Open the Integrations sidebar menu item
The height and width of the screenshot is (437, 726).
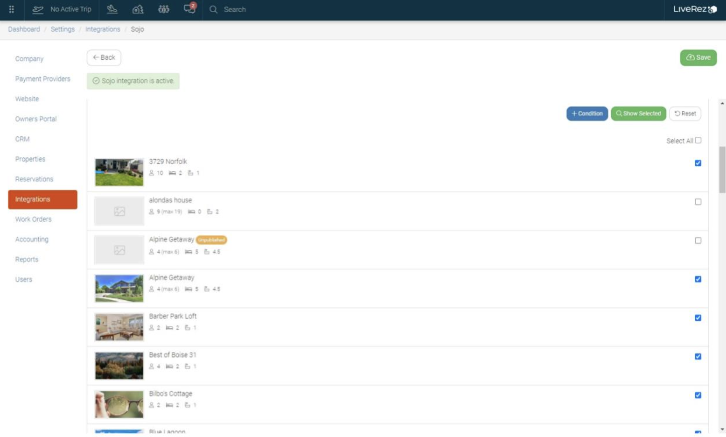point(42,199)
